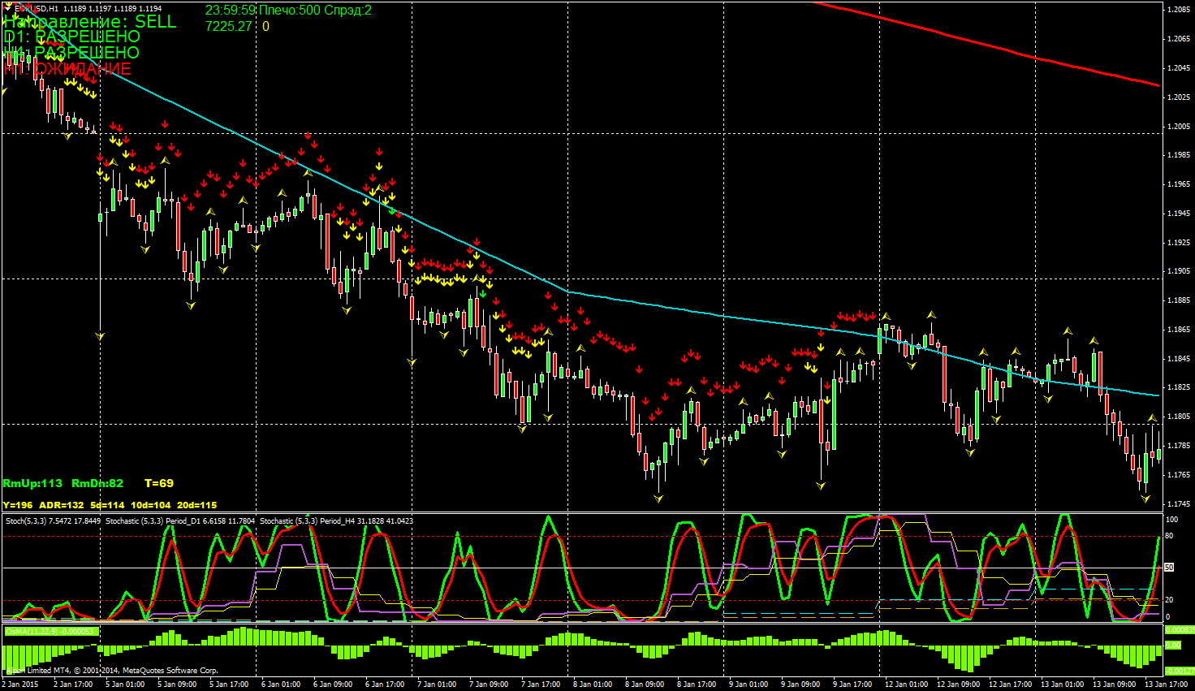
Task: Click the 1.2005 price on the scale
Action: coord(1178,126)
